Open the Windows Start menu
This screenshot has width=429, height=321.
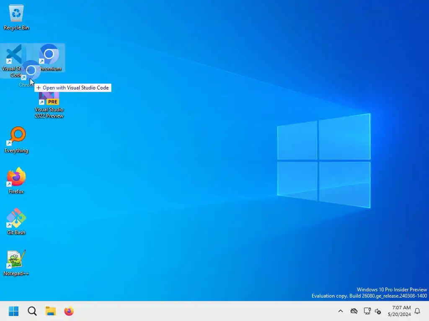coord(14,311)
